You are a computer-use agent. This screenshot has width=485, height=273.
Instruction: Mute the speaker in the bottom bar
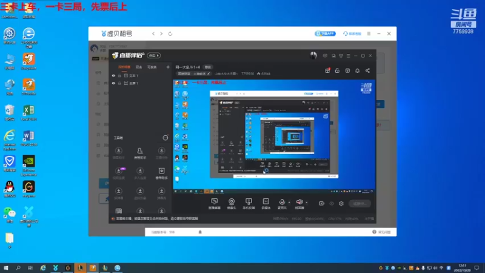[x=299, y=203]
